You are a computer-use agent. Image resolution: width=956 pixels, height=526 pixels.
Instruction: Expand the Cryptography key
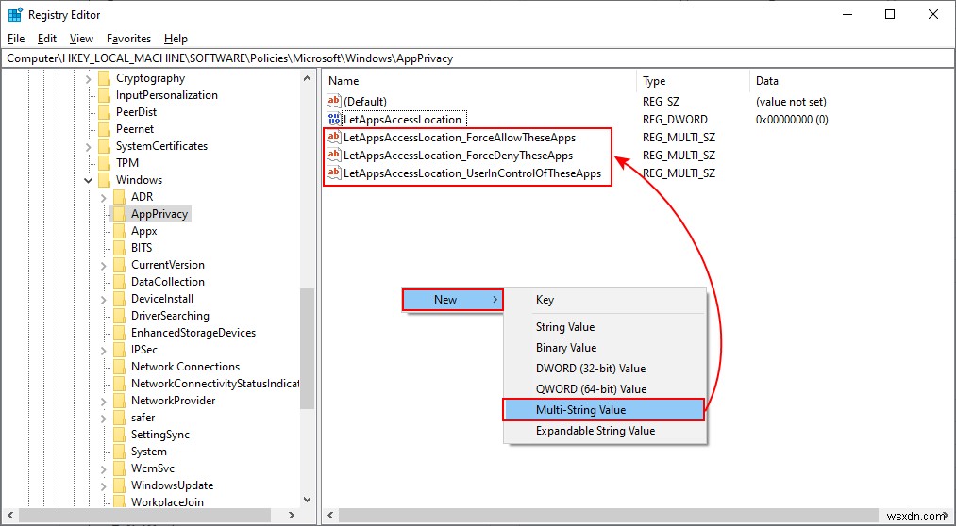point(89,78)
